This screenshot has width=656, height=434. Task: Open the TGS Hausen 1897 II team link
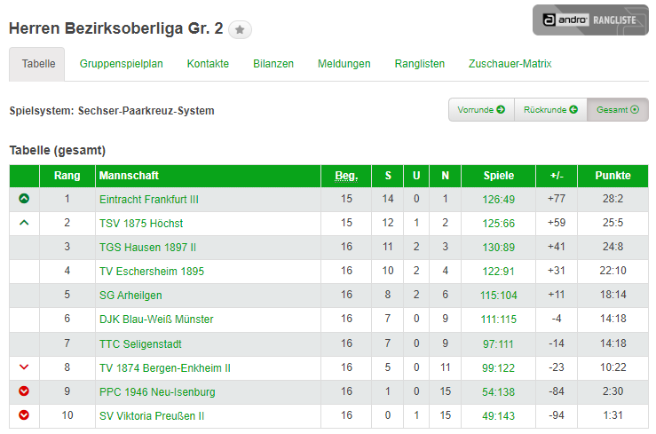pos(147,247)
